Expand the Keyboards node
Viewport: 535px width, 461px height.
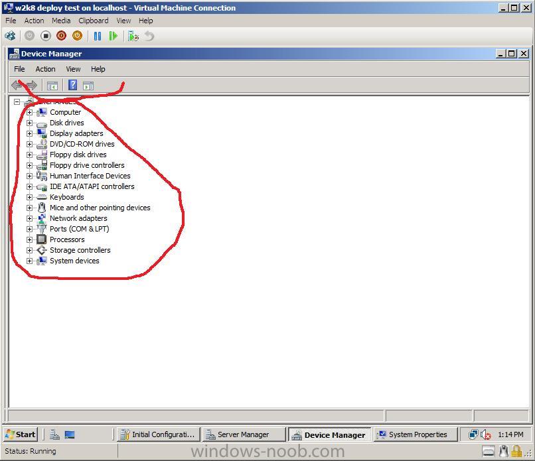tap(29, 197)
